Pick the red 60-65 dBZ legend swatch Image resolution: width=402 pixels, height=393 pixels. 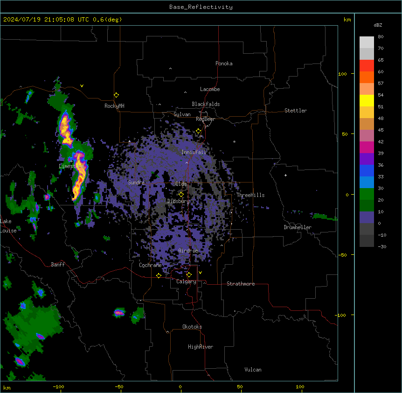coord(367,66)
